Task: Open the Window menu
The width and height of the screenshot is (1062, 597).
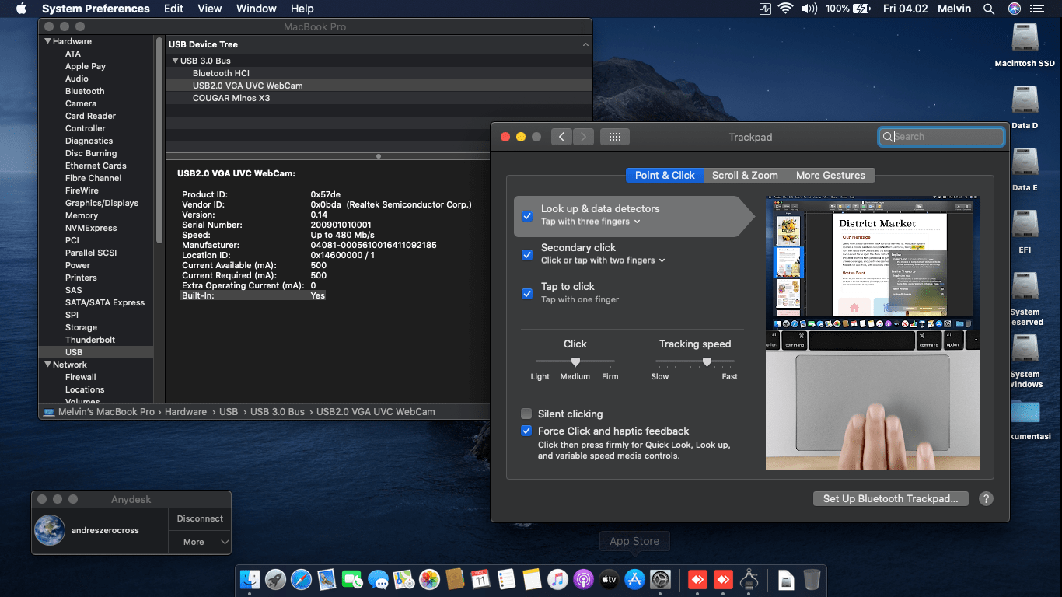Action: pos(256,9)
